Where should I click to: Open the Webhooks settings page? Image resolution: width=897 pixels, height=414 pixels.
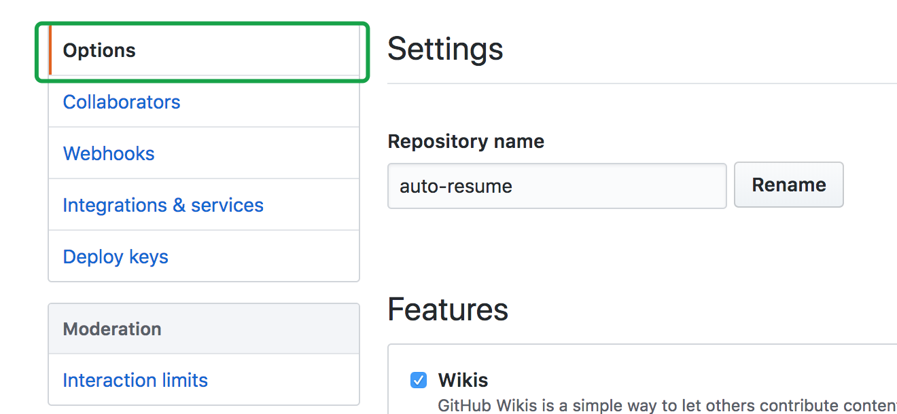109,154
